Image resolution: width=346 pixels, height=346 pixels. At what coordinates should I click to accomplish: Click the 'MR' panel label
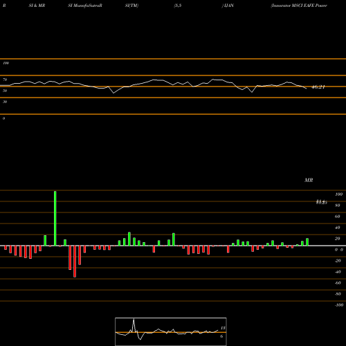pyautogui.click(x=309, y=180)
